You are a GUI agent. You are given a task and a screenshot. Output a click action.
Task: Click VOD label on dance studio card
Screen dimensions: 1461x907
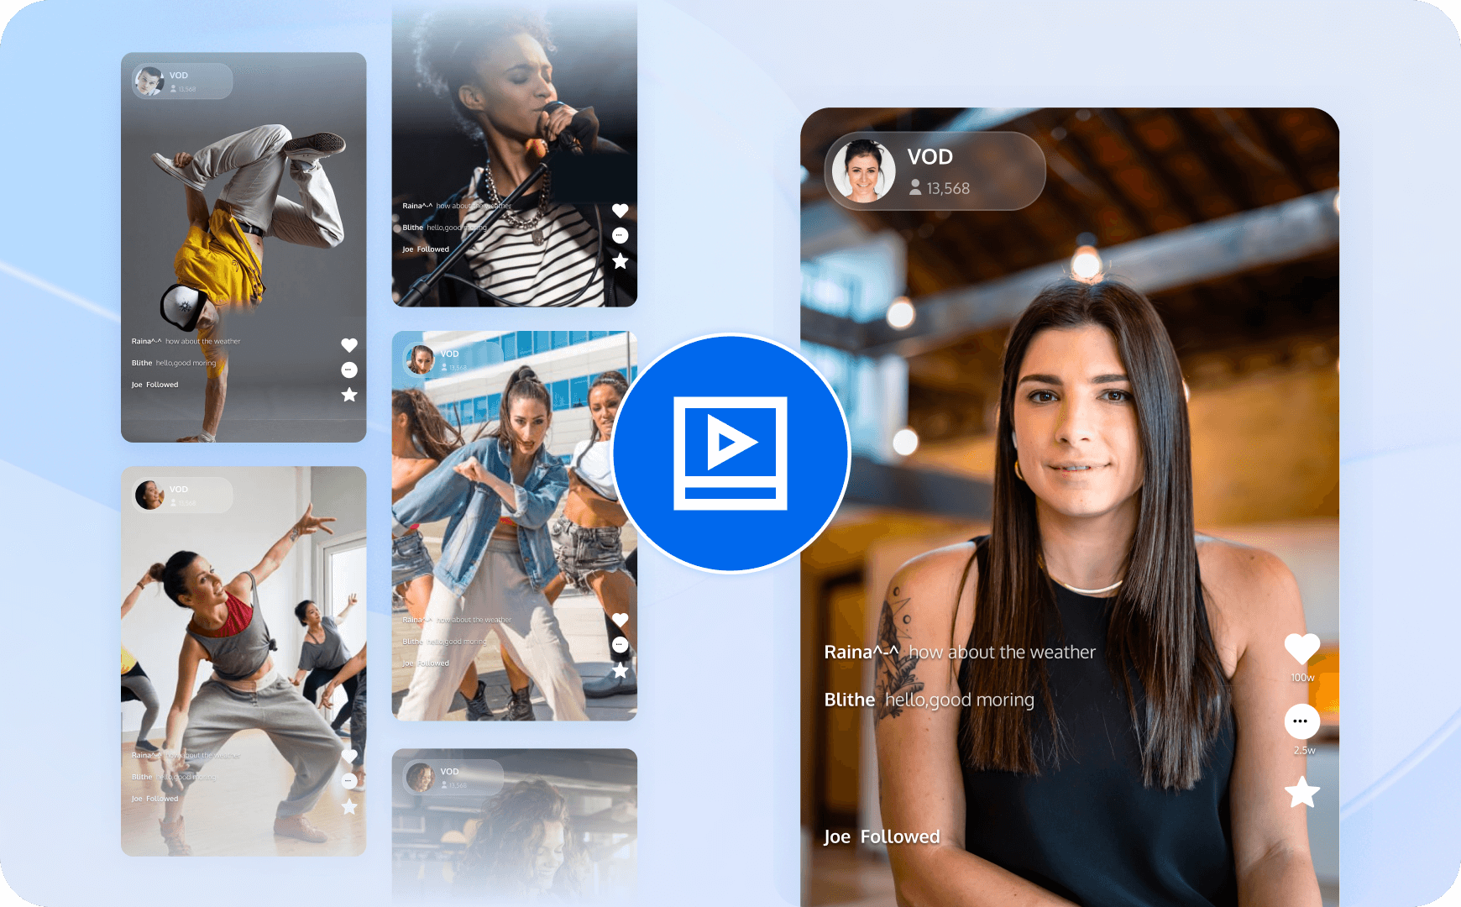pos(179,490)
